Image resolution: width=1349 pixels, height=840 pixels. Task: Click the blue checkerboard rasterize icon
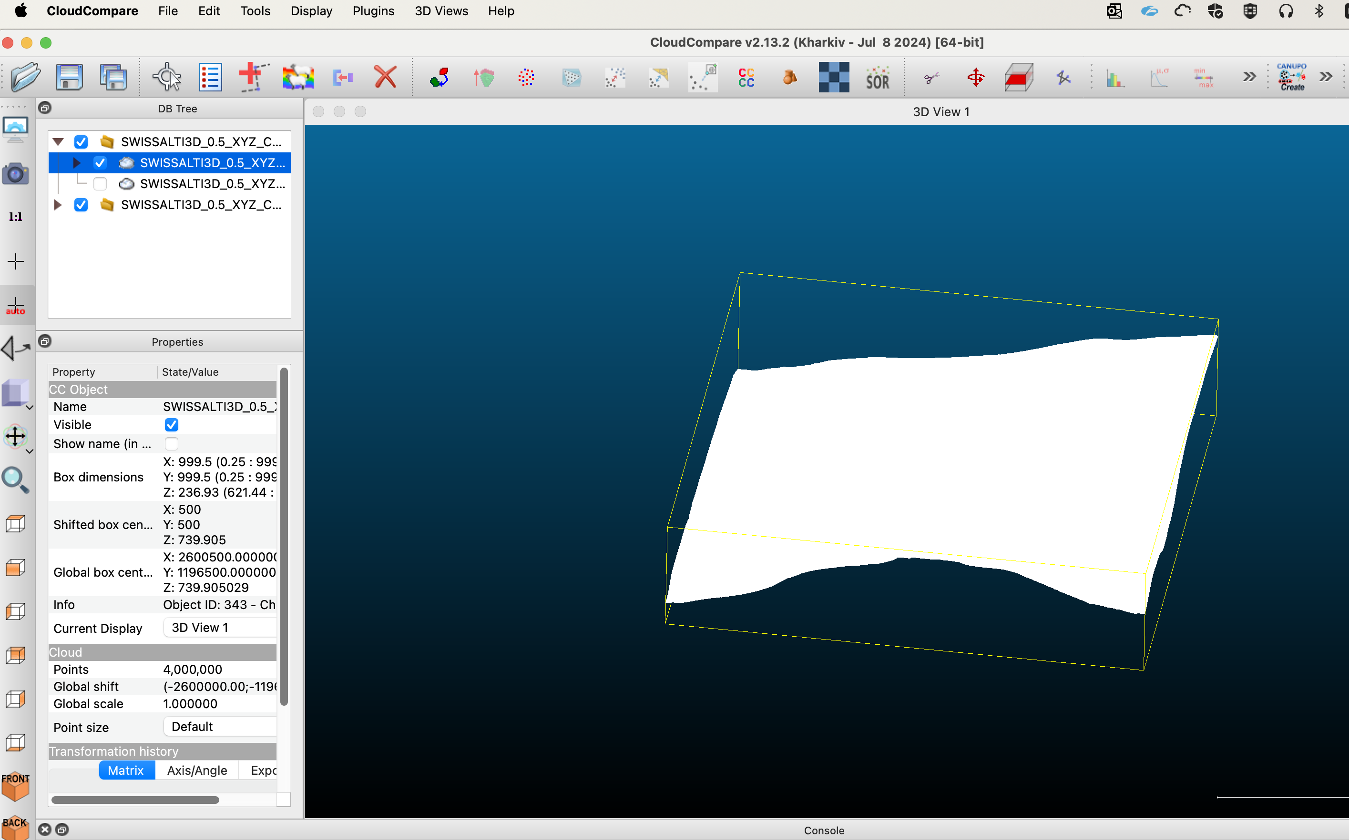(x=834, y=77)
